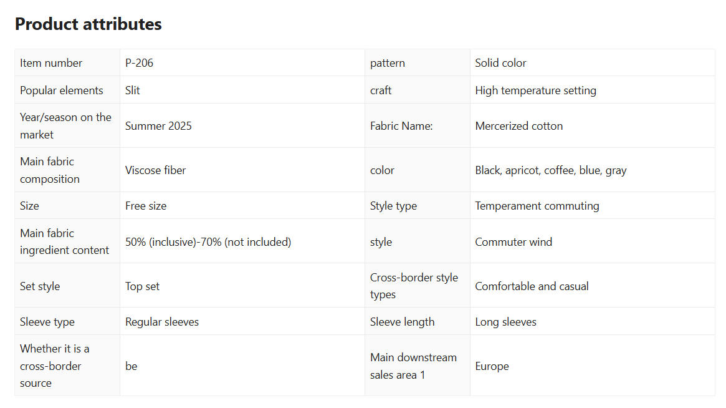The image size is (726, 408).
Task: Click the Top set value
Action: [142, 286]
